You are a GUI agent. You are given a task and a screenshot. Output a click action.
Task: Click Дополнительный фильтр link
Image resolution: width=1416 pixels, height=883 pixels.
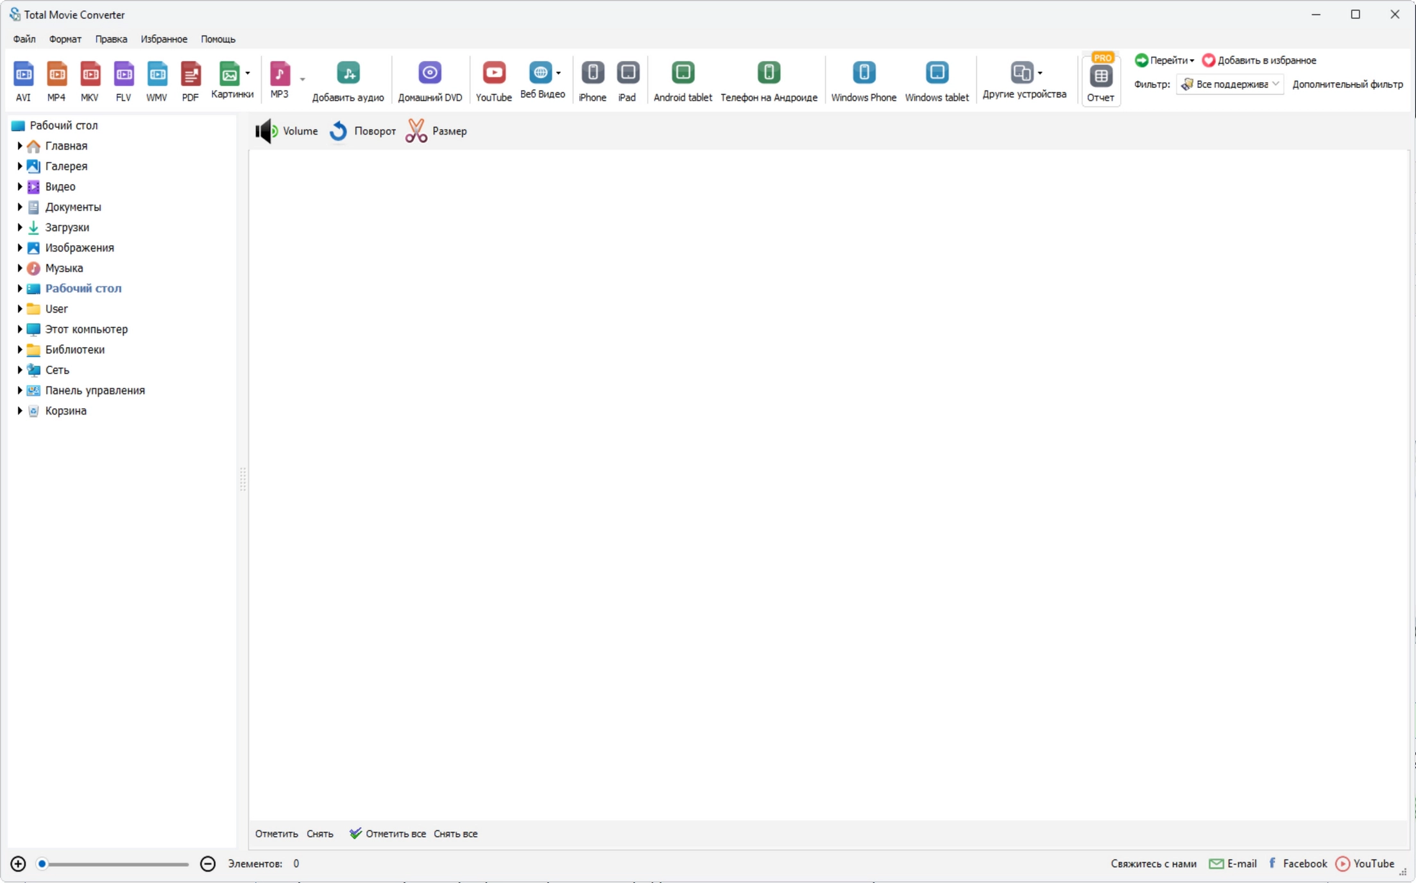click(x=1347, y=84)
